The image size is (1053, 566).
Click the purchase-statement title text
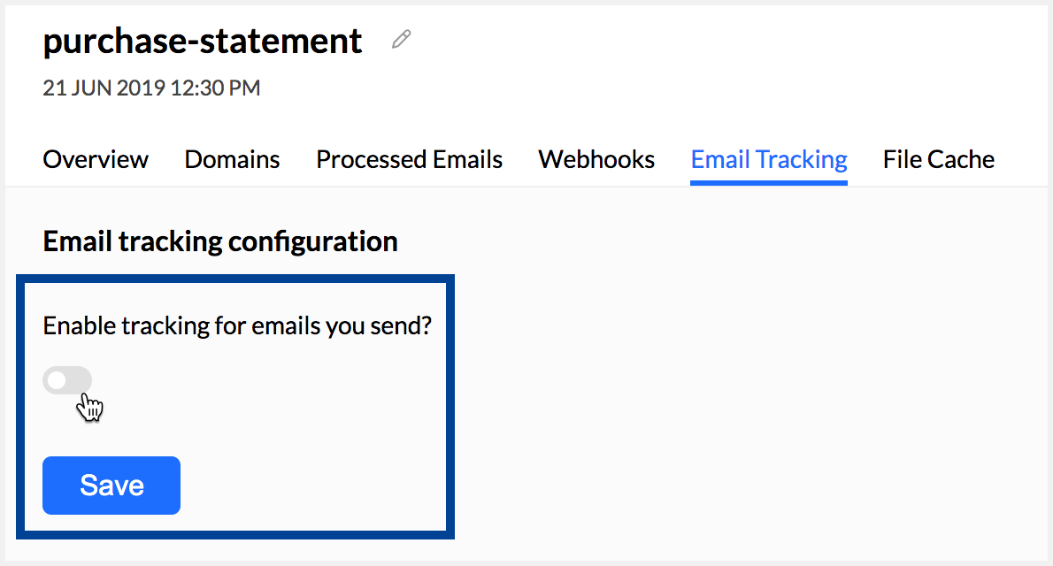tap(202, 41)
